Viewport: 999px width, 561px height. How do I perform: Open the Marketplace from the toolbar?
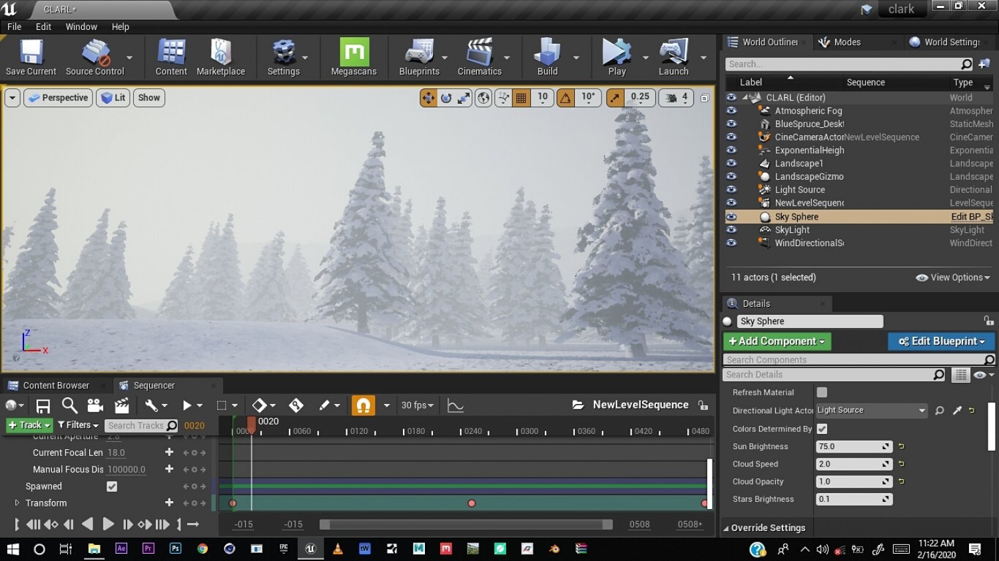222,57
